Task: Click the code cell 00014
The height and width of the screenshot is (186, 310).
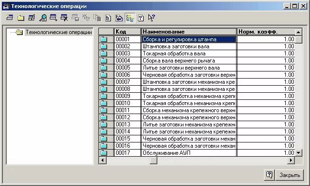Action: [x=128, y=132]
